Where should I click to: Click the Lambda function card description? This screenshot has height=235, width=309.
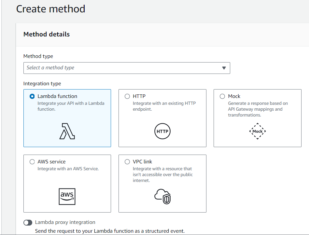[71, 106]
